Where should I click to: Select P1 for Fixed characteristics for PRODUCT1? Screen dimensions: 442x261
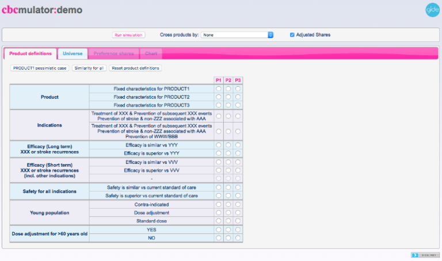[x=219, y=89]
